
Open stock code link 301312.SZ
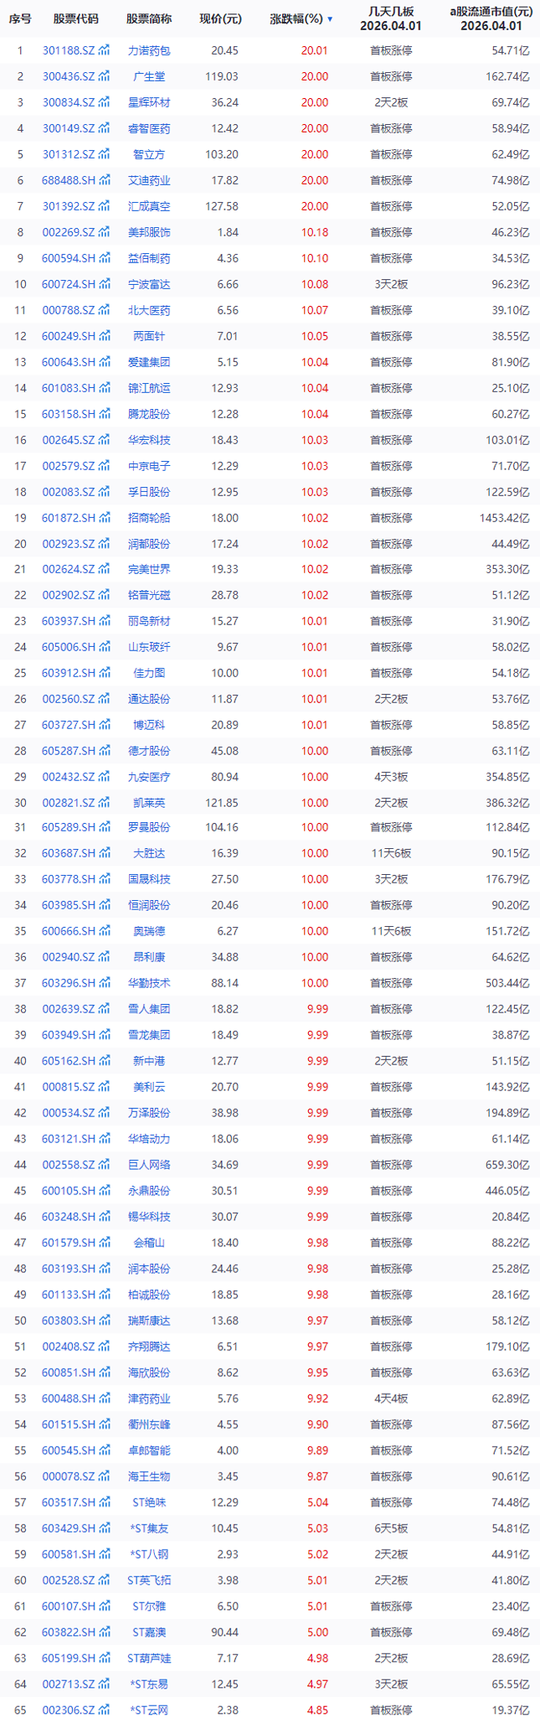69,155
